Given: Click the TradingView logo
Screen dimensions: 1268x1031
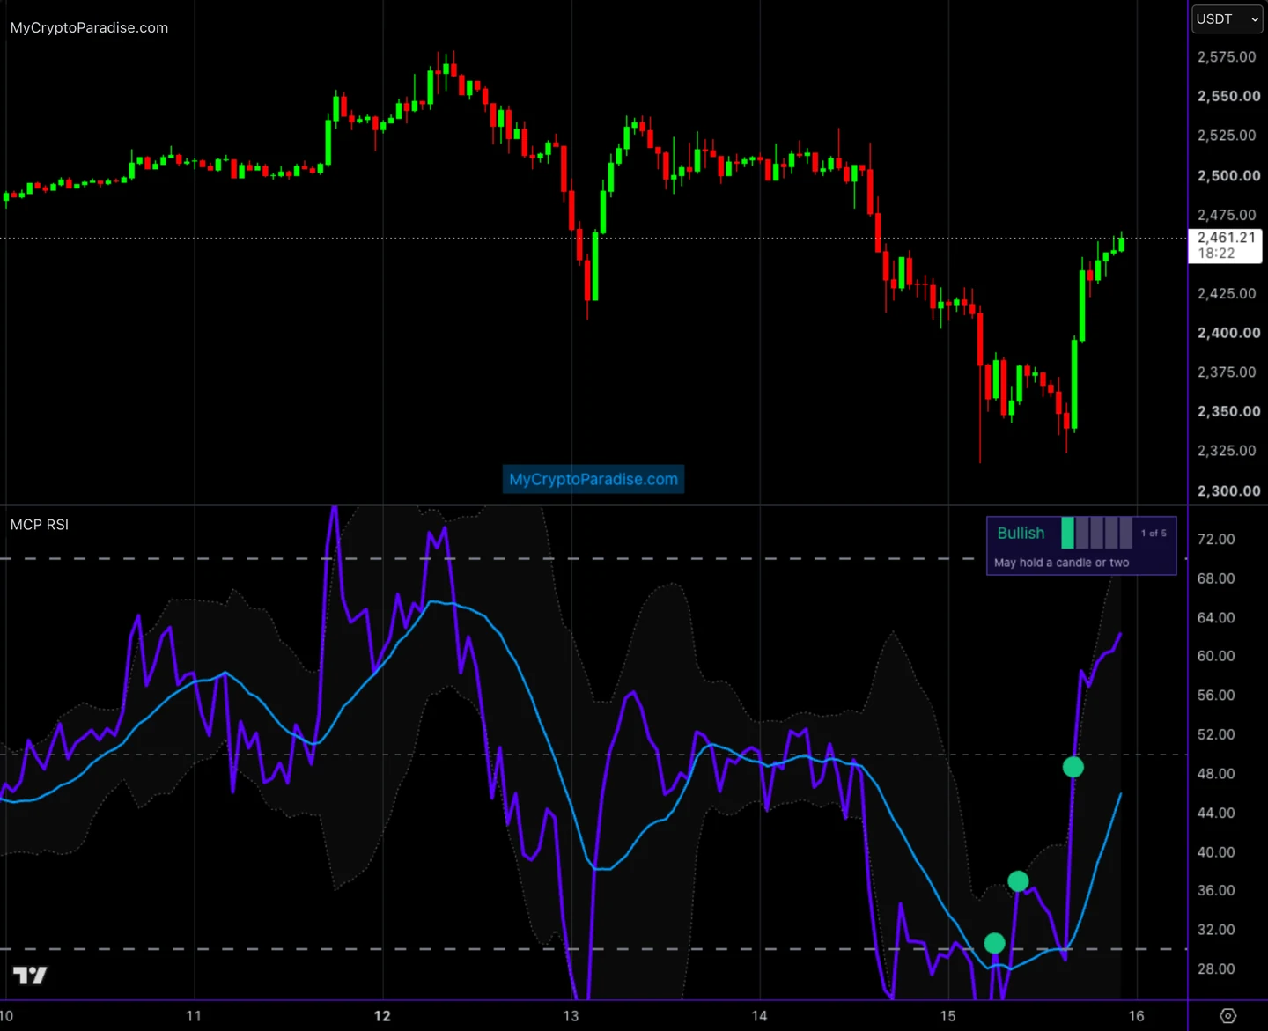Looking at the screenshot, I should pyautogui.click(x=30, y=976).
